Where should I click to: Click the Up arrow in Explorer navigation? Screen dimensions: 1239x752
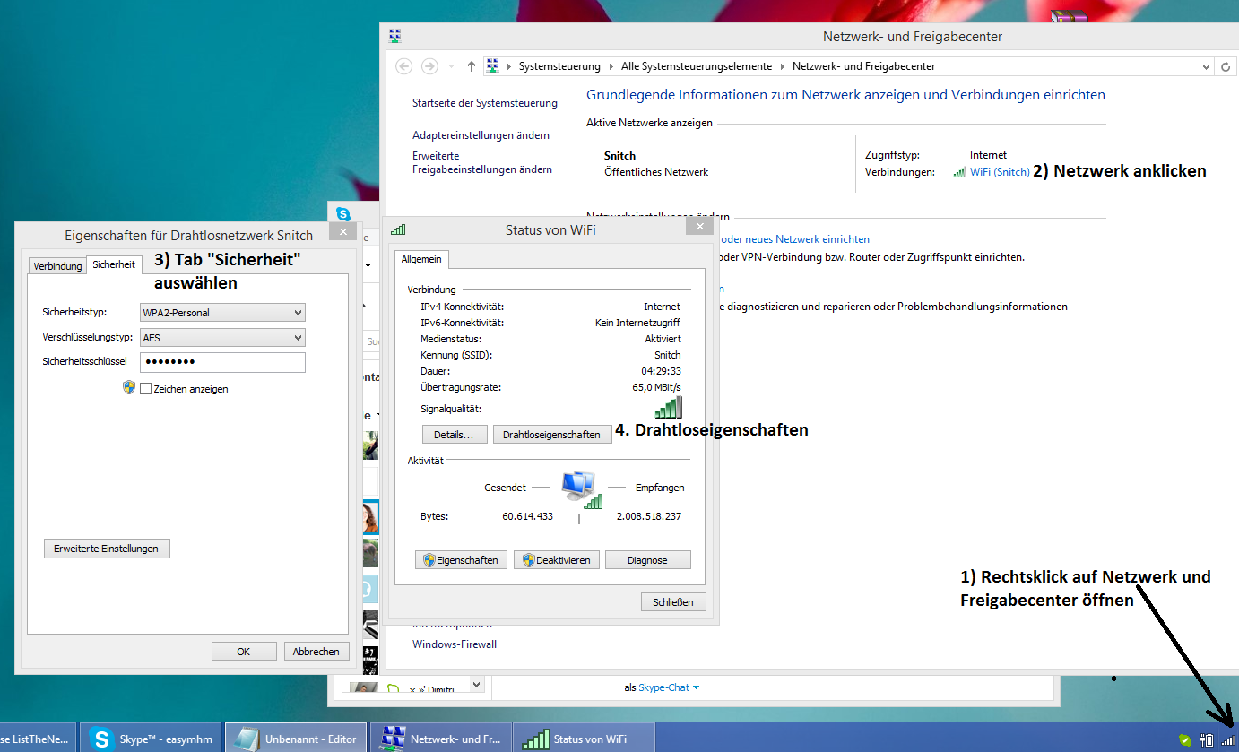click(472, 66)
